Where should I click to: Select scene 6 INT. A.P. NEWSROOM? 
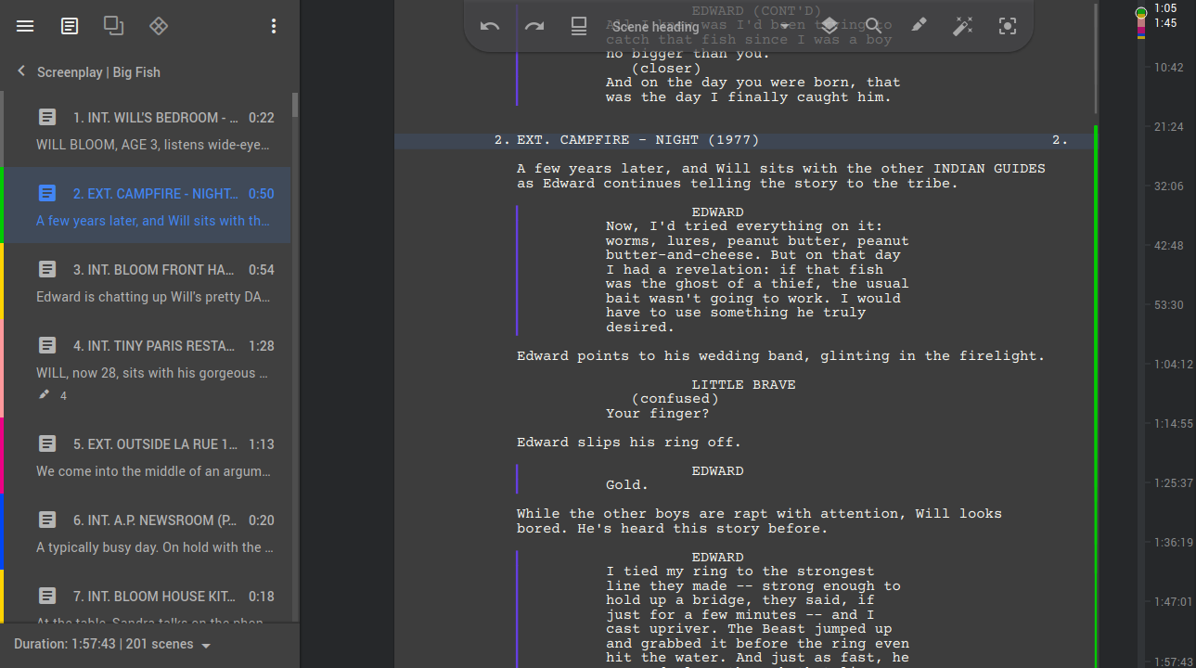148,532
